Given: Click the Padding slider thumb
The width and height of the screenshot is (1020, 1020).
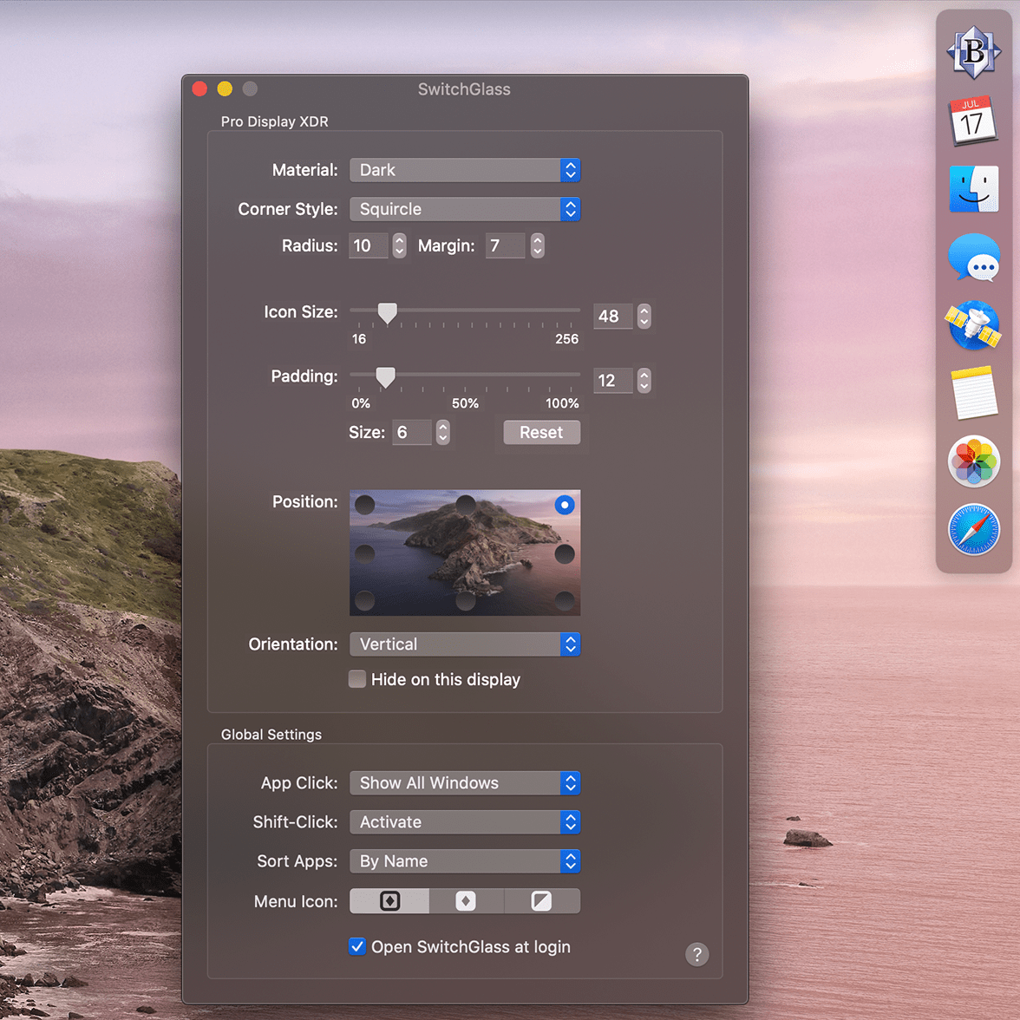Looking at the screenshot, I should point(385,376).
